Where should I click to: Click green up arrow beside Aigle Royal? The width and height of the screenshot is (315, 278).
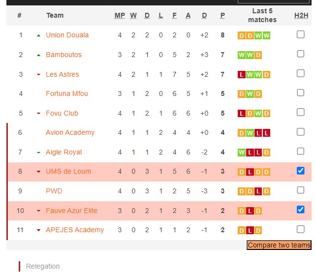38,153
